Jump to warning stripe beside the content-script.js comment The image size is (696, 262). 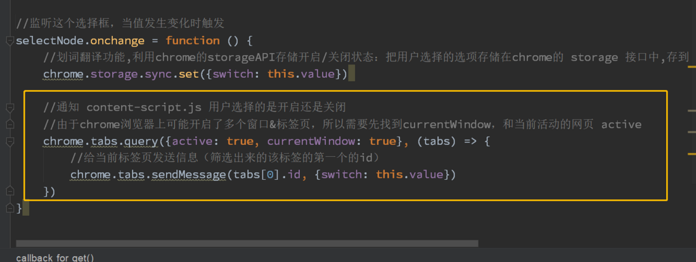(x=692, y=110)
